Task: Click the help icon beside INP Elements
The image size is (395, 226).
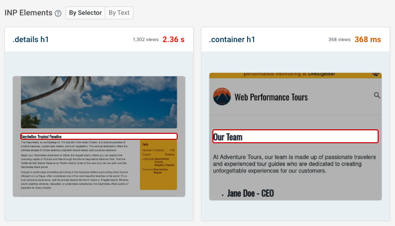Action: coord(58,13)
